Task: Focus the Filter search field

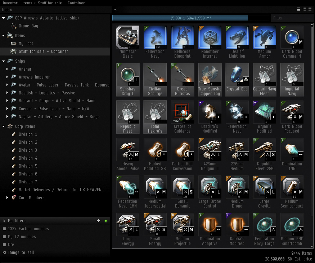Action: click(x=292, y=18)
